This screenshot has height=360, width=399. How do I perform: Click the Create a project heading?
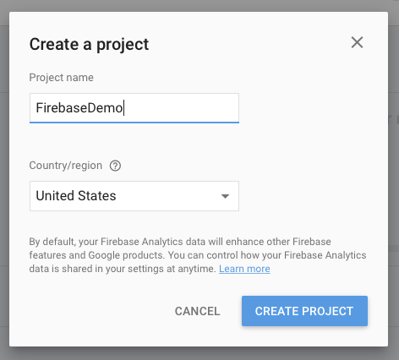[89, 44]
